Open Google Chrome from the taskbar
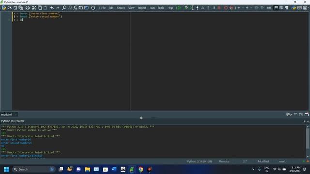The width and height of the screenshot is (310, 174). pyautogui.click(x=141, y=169)
